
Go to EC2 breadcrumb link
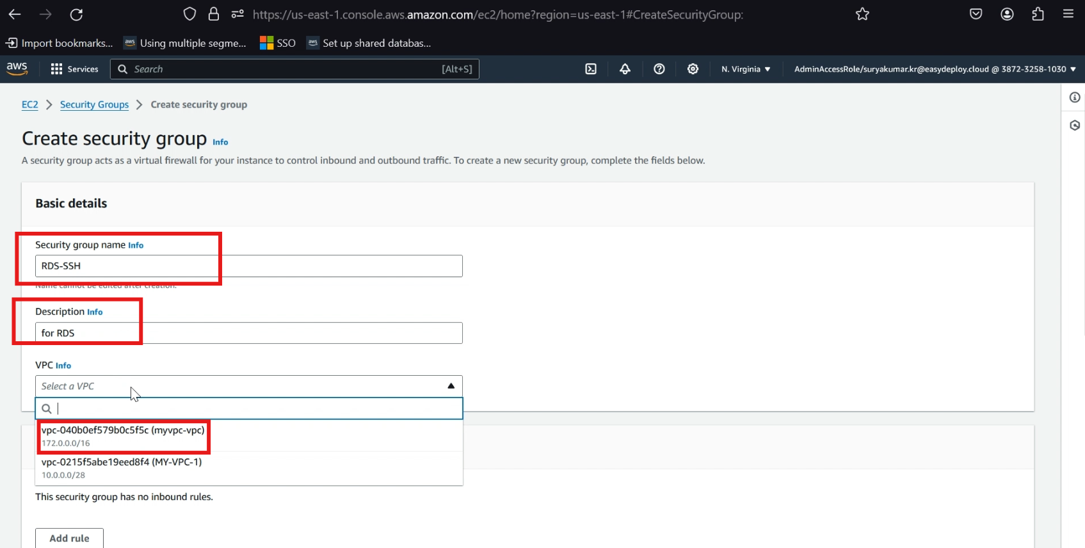pos(30,104)
